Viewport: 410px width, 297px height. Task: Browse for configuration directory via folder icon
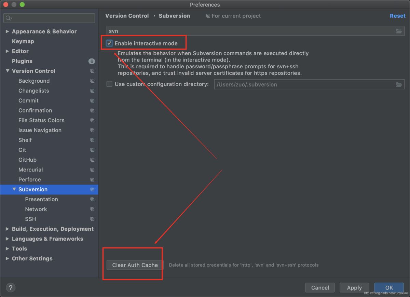click(399, 84)
